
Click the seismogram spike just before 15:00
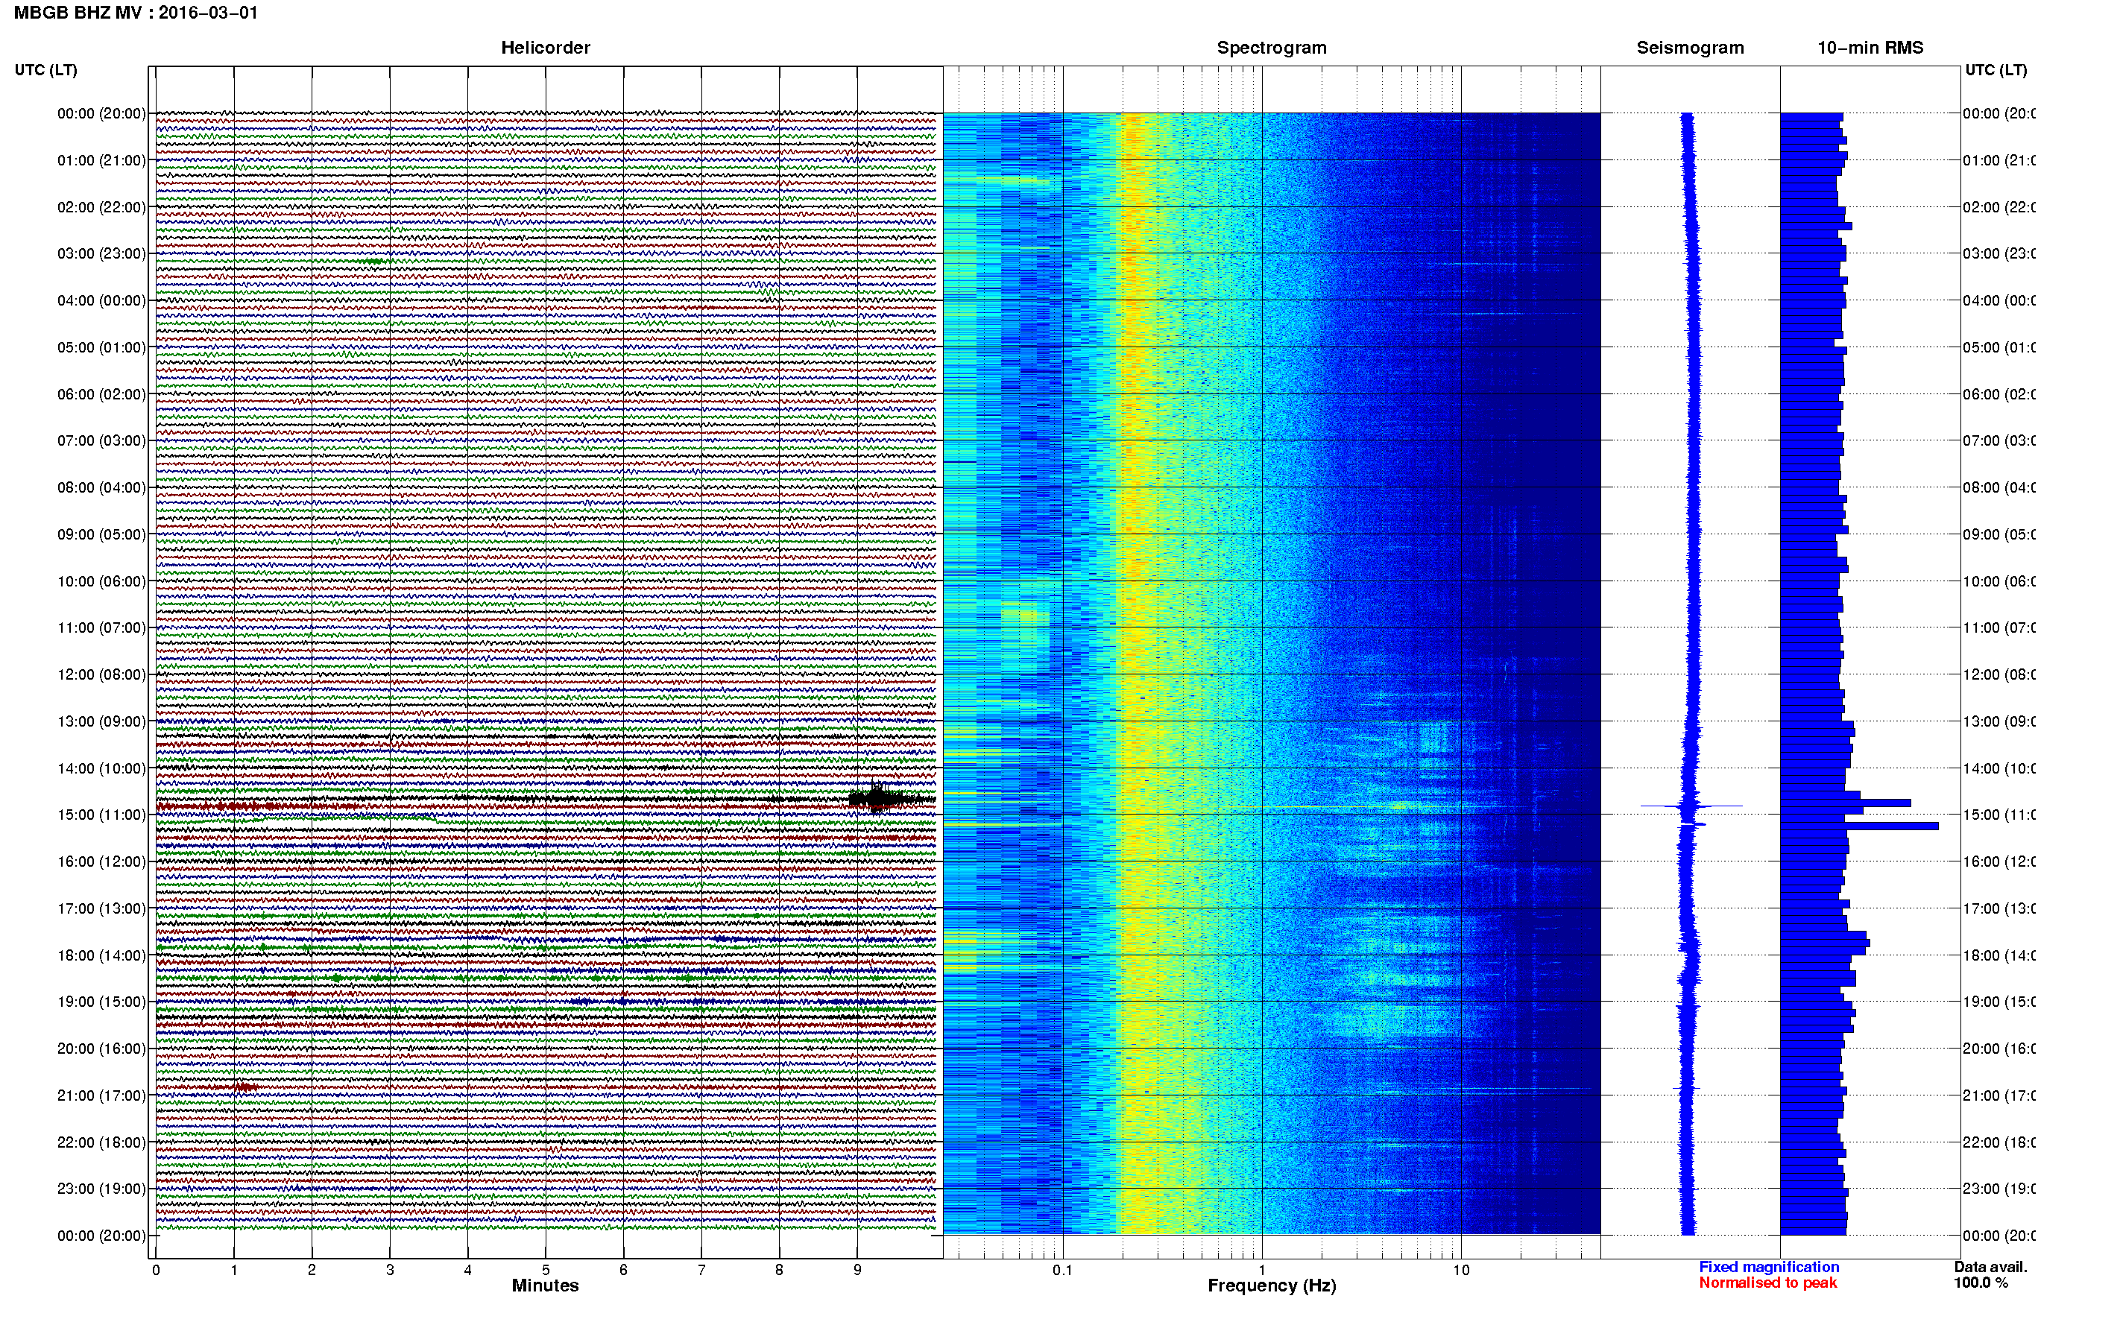(1691, 806)
